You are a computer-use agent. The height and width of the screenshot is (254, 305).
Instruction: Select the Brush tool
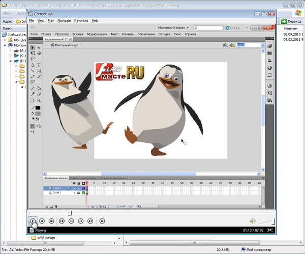point(39,76)
